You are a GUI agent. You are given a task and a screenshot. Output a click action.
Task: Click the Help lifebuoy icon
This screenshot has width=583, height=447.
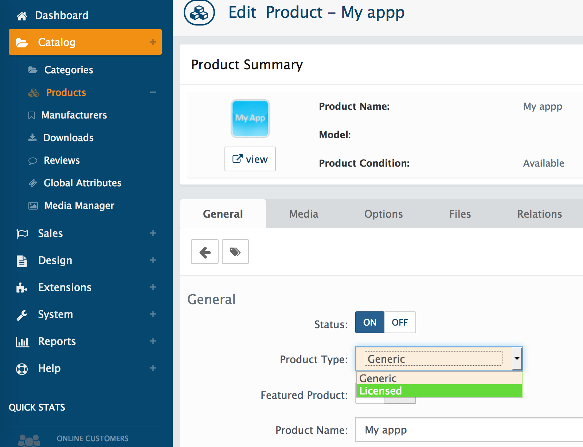(22, 369)
